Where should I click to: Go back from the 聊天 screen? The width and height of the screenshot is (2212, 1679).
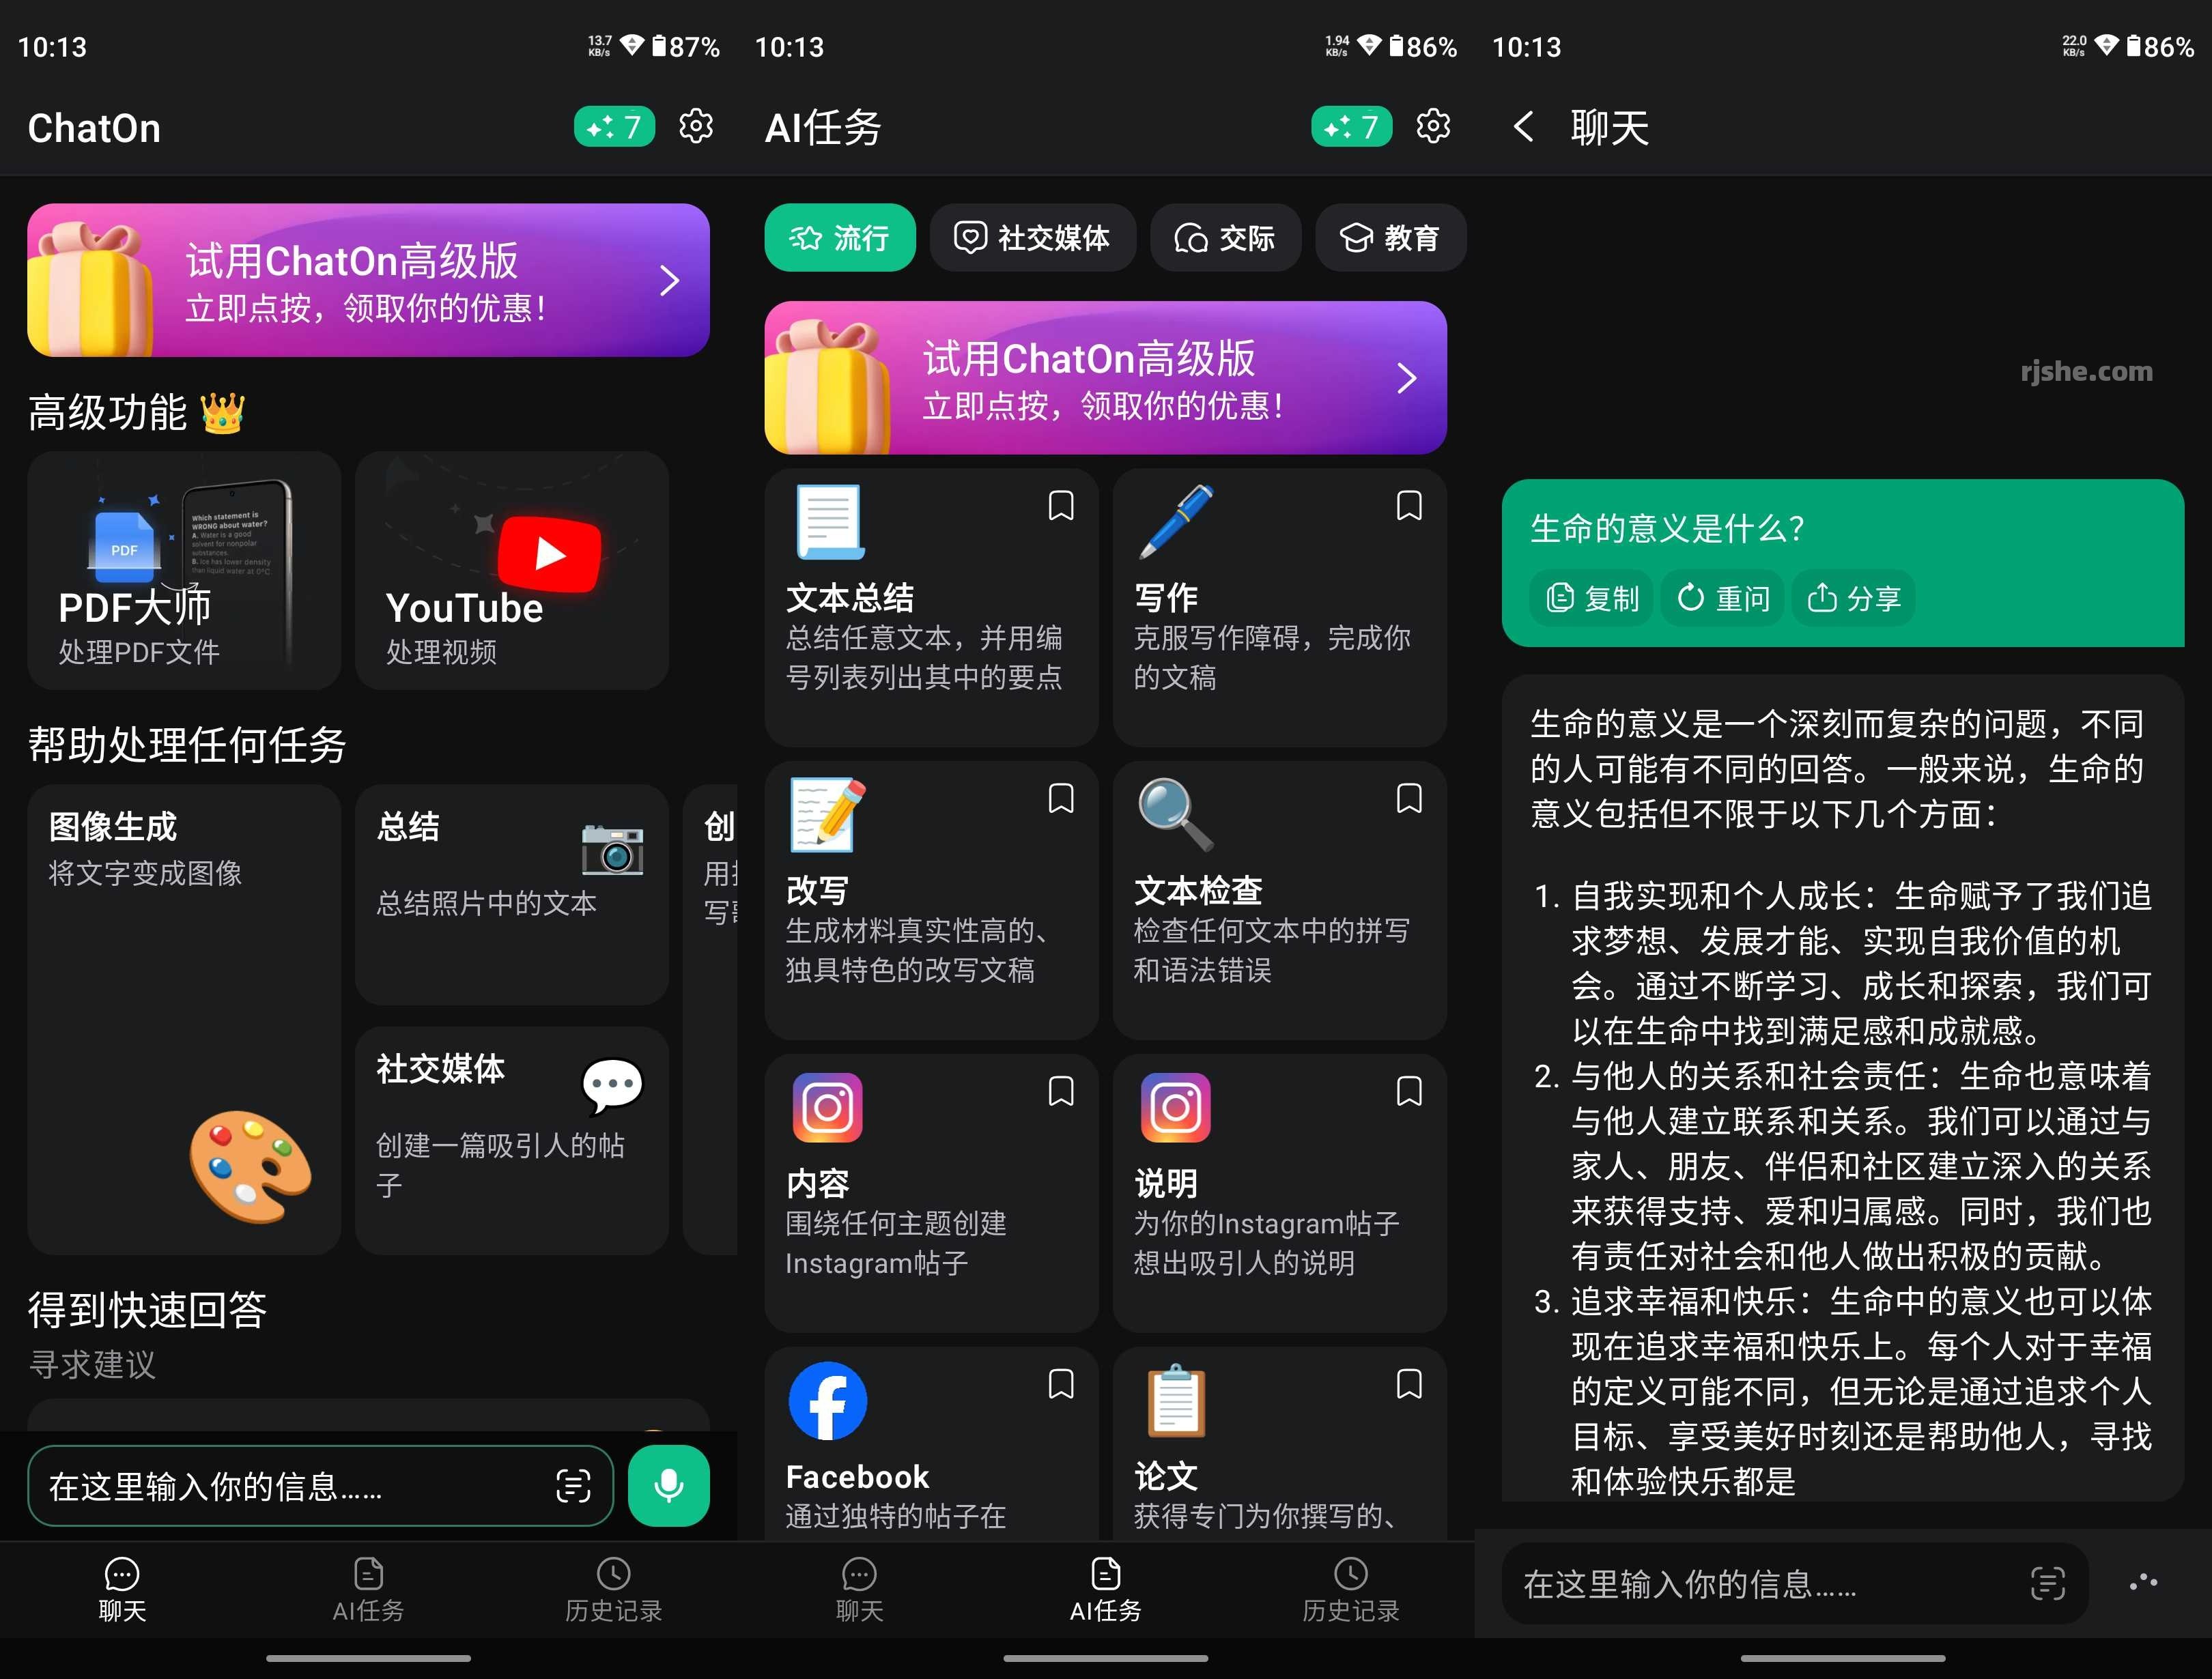(x=1523, y=127)
